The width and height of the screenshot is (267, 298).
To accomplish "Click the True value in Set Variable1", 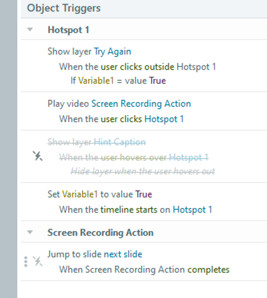I will (x=143, y=194).
